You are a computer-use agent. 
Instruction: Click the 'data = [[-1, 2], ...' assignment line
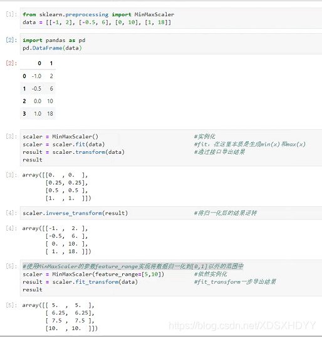(96, 23)
